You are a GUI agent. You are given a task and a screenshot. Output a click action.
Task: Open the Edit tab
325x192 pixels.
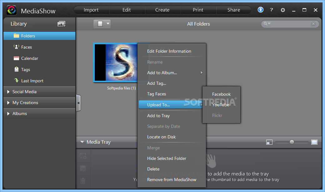[127, 10]
